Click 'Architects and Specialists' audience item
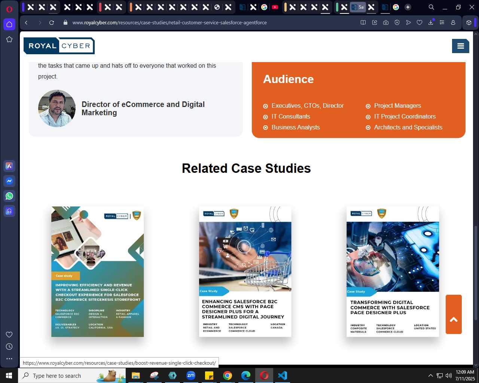The height and width of the screenshot is (383, 479). coord(408,127)
